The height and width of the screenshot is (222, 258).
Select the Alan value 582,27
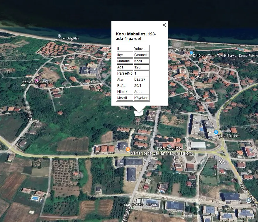click(x=141, y=80)
